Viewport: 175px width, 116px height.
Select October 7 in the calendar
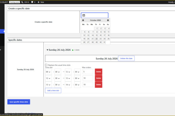pos(92,32)
